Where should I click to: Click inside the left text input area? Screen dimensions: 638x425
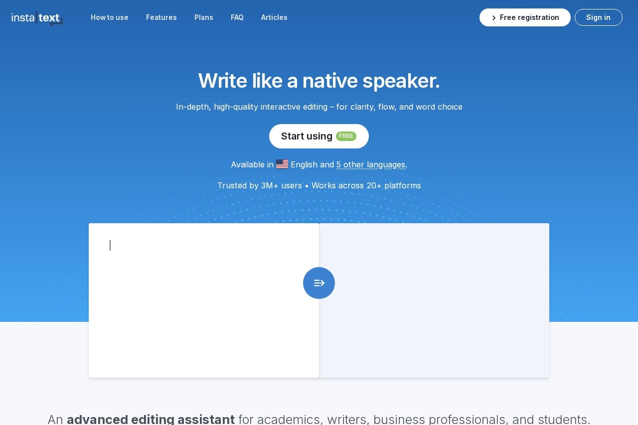tap(204, 300)
